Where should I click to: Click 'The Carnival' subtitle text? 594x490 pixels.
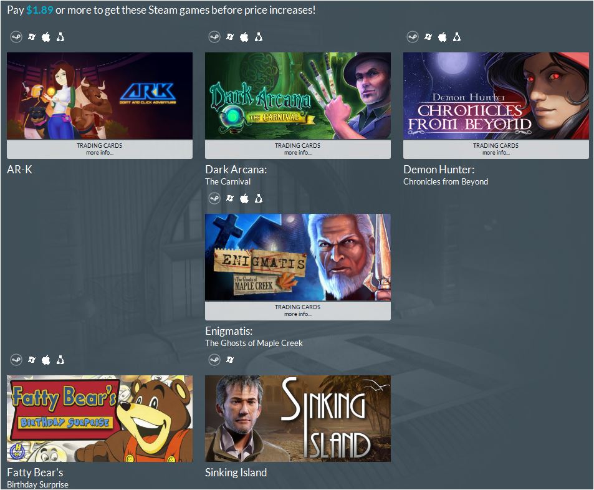(x=228, y=181)
